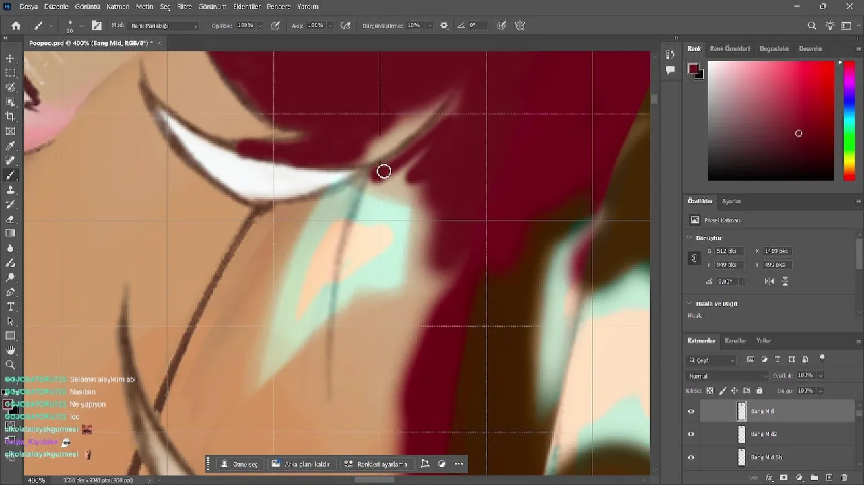Open the Filtre menu
Image resolution: width=864 pixels, height=485 pixels.
click(185, 7)
